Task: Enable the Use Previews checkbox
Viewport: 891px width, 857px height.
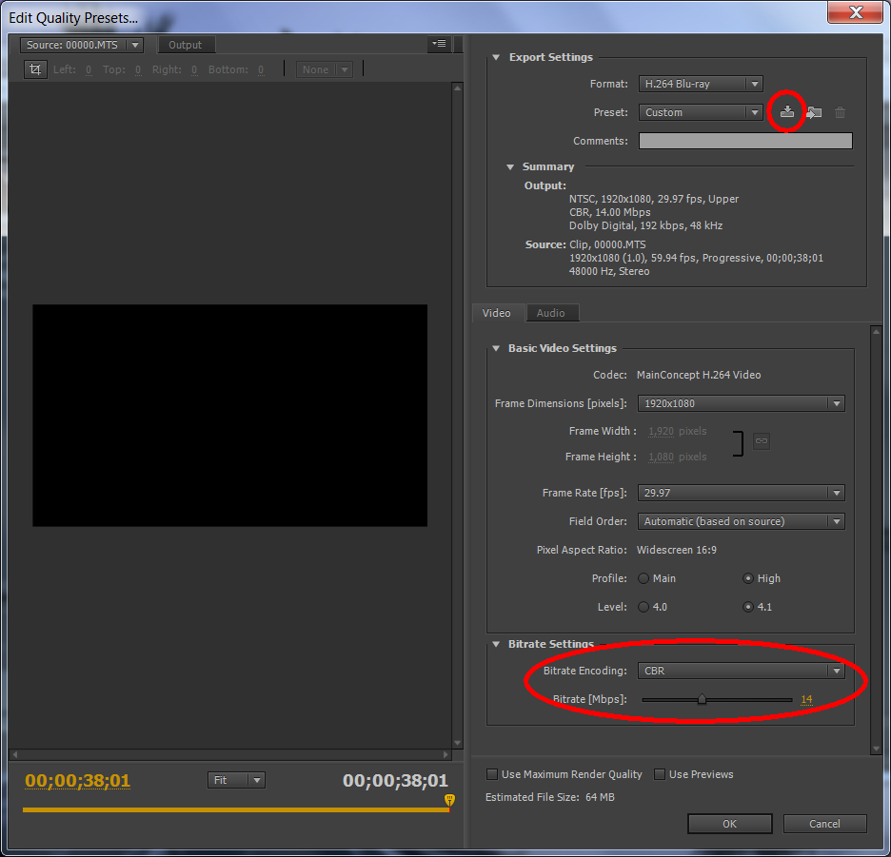Action: (659, 774)
